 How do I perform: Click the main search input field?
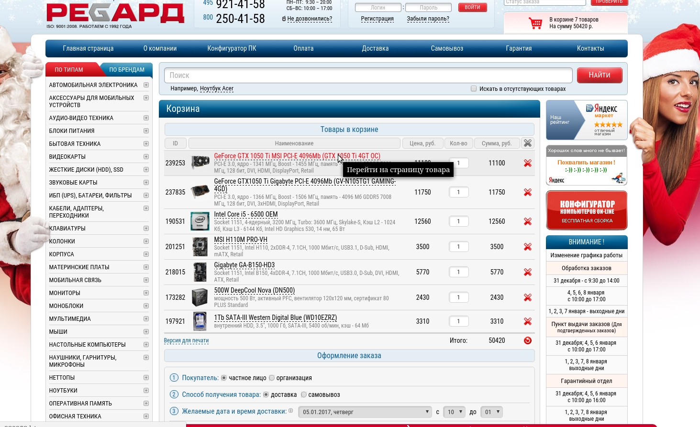tap(368, 75)
